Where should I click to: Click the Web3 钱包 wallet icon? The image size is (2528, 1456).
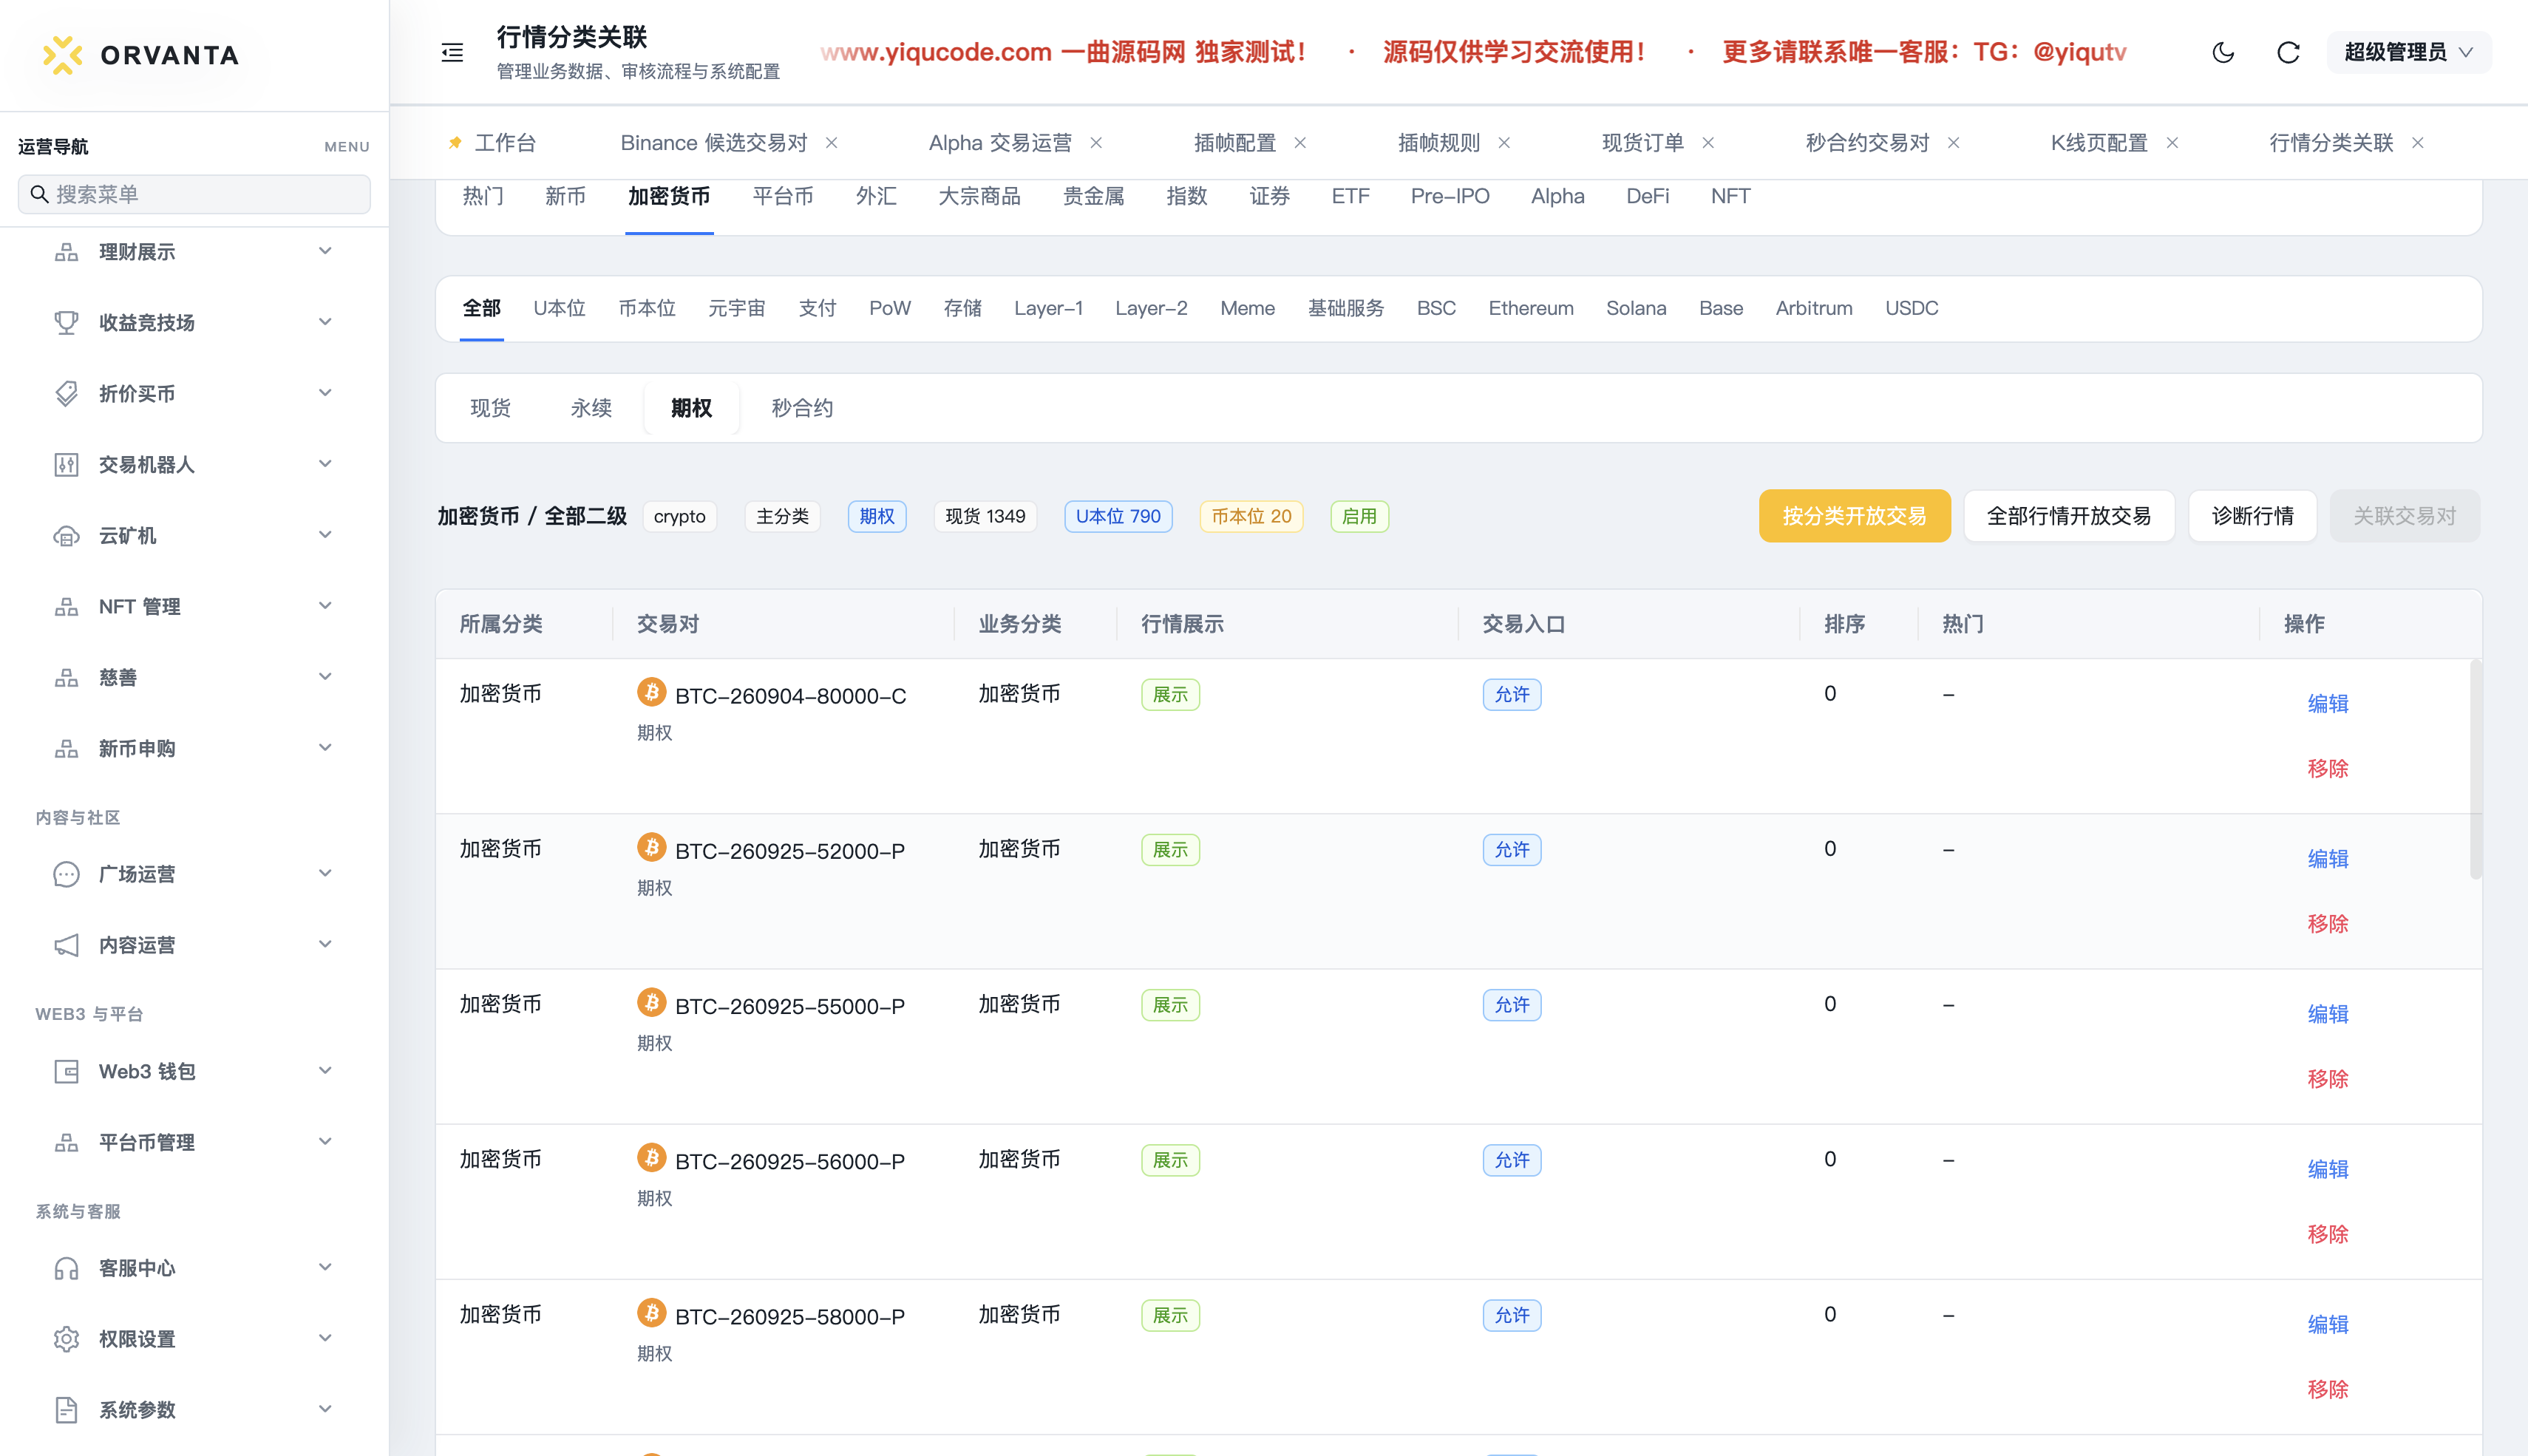[66, 1072]
